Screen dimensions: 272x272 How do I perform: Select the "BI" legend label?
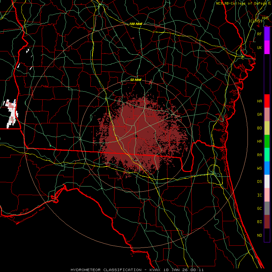pyautogui.click(x=260, y=222)
